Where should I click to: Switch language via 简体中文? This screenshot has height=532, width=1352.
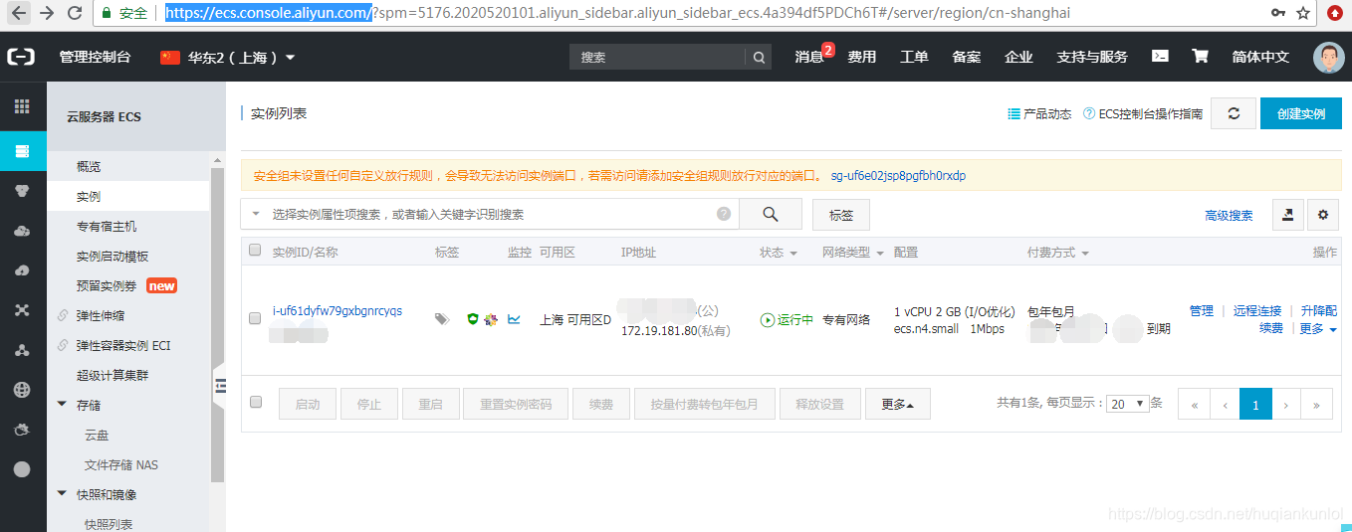pyautogui.click(x=1260, y=58)
